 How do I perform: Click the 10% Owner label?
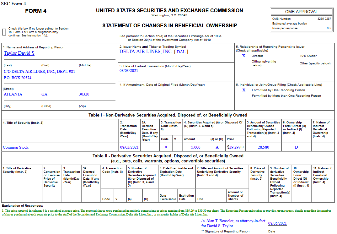pos(308,56)
